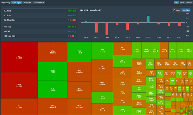Switch to the HNX exchange
The image size is (193, 115).
182,3
